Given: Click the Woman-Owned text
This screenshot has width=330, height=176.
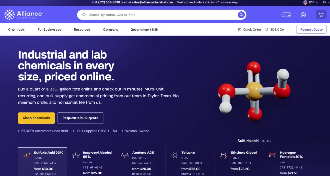Looking at the screenshot, I should click(137, 131).
